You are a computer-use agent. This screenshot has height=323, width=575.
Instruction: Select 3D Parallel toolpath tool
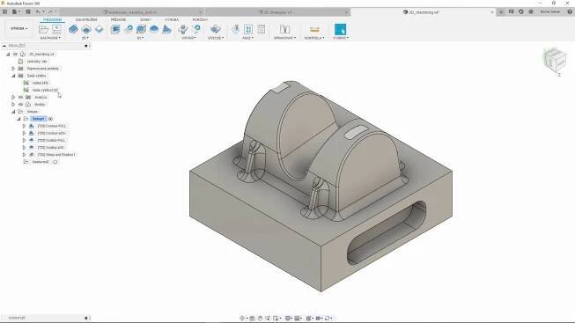pyautogui.click(x=141, y=29)
